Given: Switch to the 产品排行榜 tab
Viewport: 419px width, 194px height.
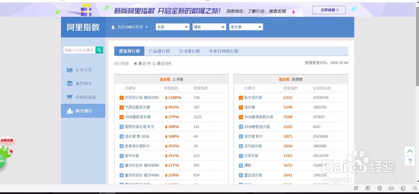Looking at the screenshot, I should (159, 51).
